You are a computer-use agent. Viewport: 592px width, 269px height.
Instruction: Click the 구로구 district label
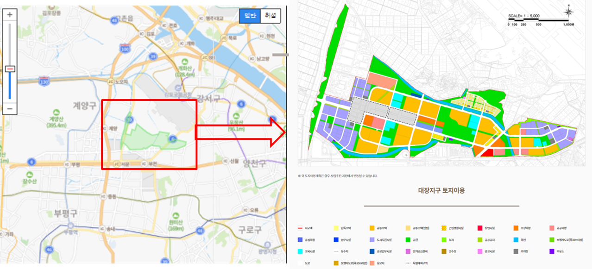251,230
